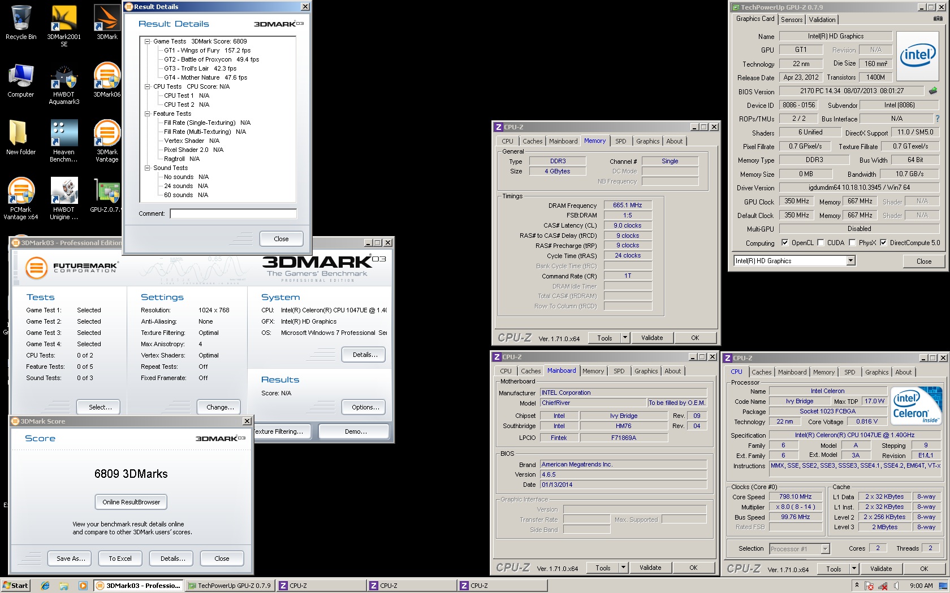
Task: Click the Online ResultBrowser button
Action: [x=131, y=502]
